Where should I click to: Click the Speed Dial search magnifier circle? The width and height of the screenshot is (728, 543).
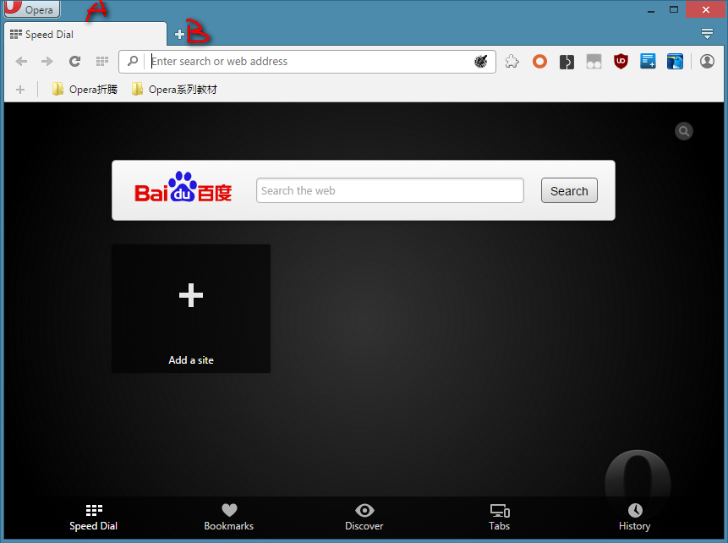pyautogui.click(x=684, y=131)
